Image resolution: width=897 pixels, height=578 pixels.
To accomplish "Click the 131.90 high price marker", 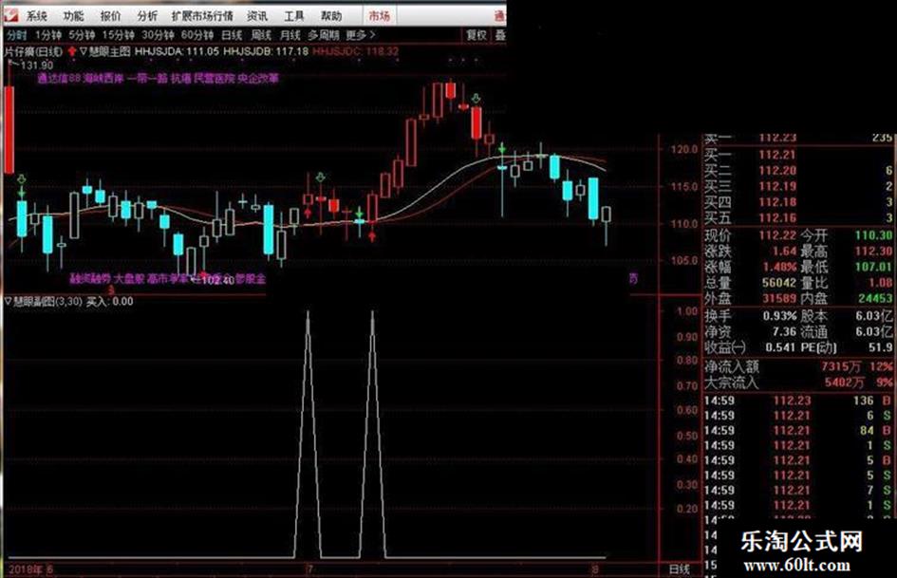I will click(x=36, y=65).
